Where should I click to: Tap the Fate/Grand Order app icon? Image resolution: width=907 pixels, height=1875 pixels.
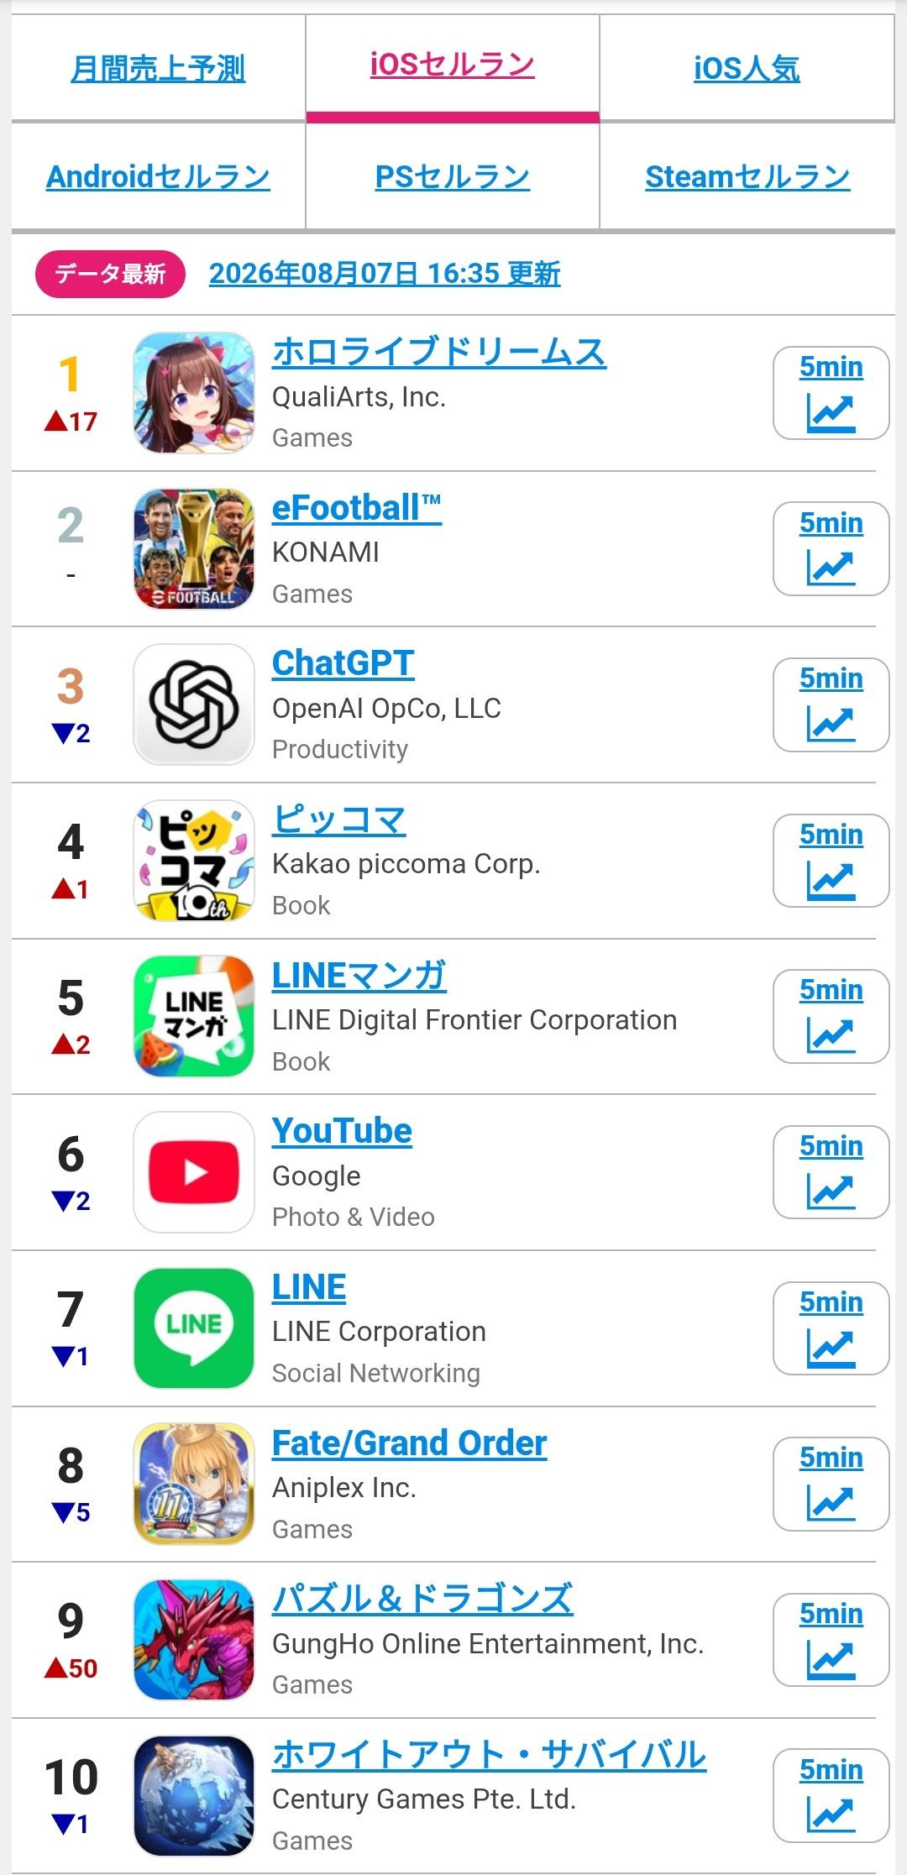194,1485
